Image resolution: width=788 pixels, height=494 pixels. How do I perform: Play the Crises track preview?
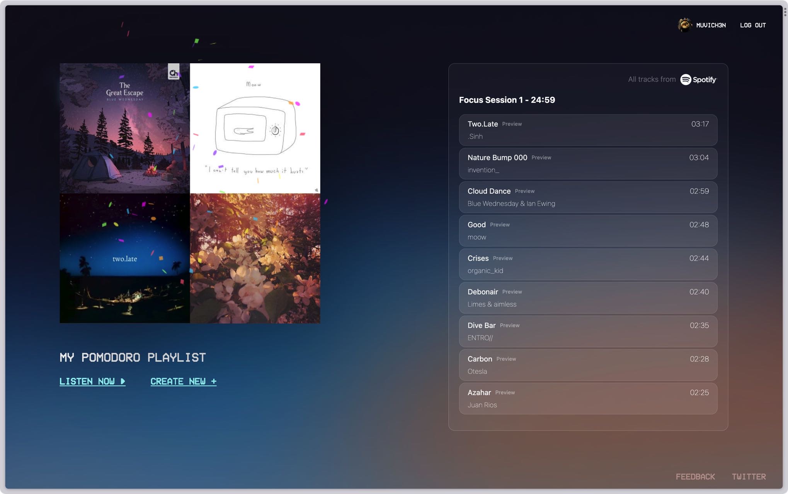tap(502, 259)
